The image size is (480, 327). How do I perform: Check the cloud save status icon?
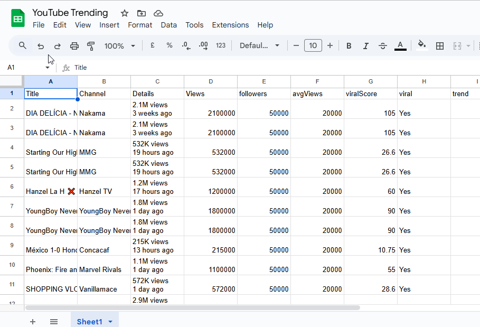coord(158,13)
